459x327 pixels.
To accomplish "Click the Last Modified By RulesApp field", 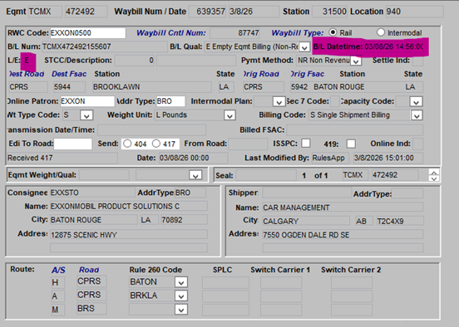I will pos(330,158).
